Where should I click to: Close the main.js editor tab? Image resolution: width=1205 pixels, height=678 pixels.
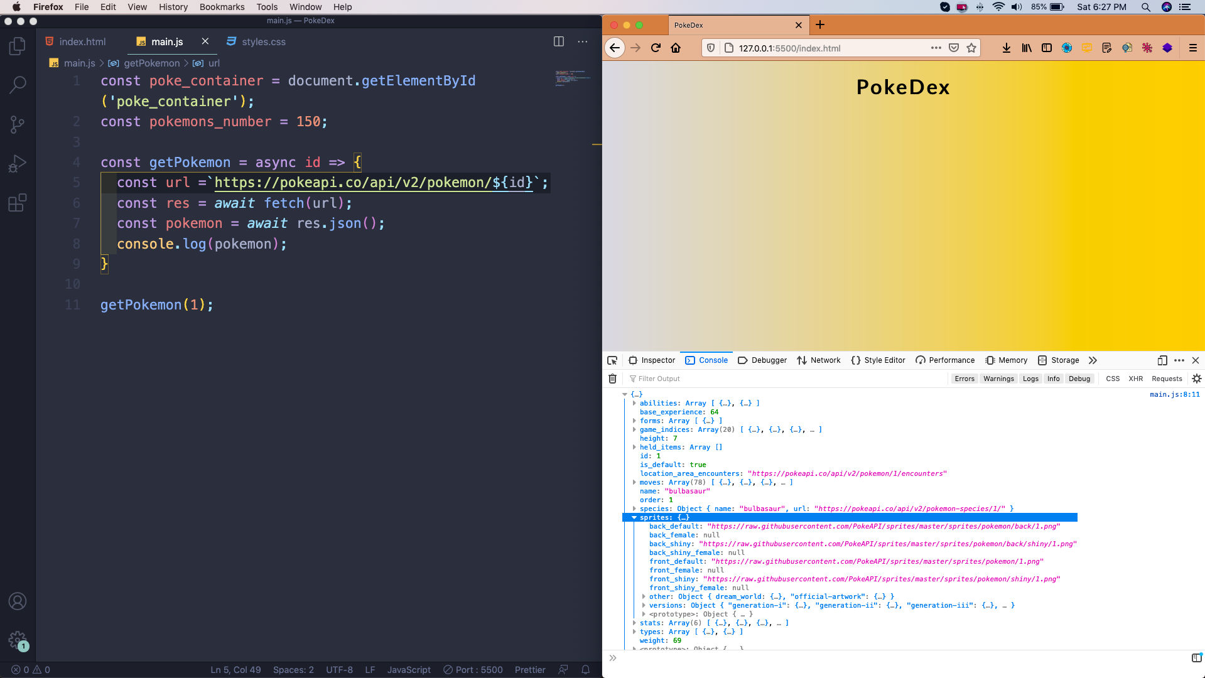pos(205,41)
